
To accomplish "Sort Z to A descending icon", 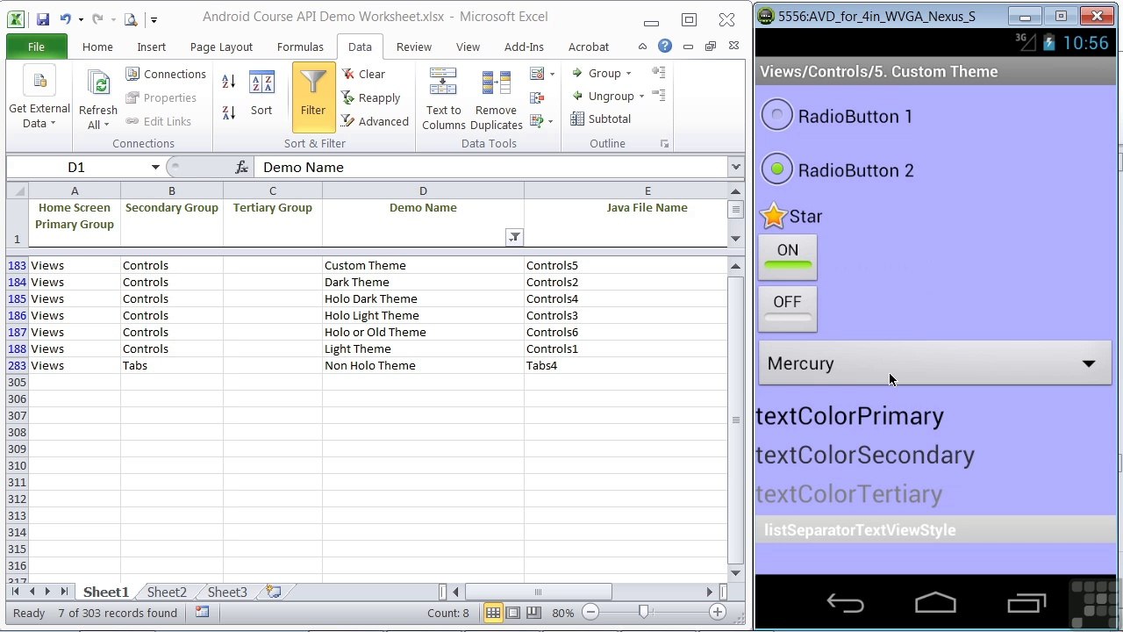I will [229, 112].
